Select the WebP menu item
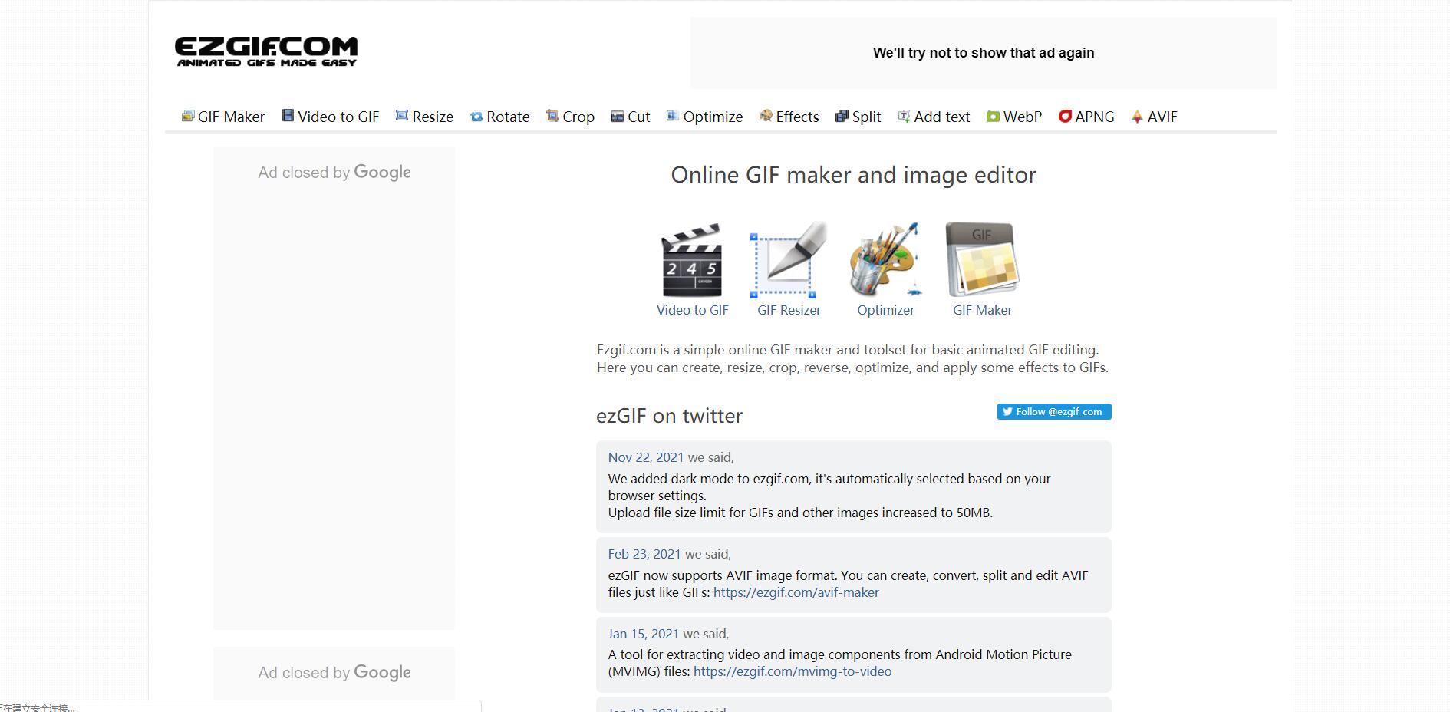1450x712 pixels. pyautogui.click(x=1014, y=117)
